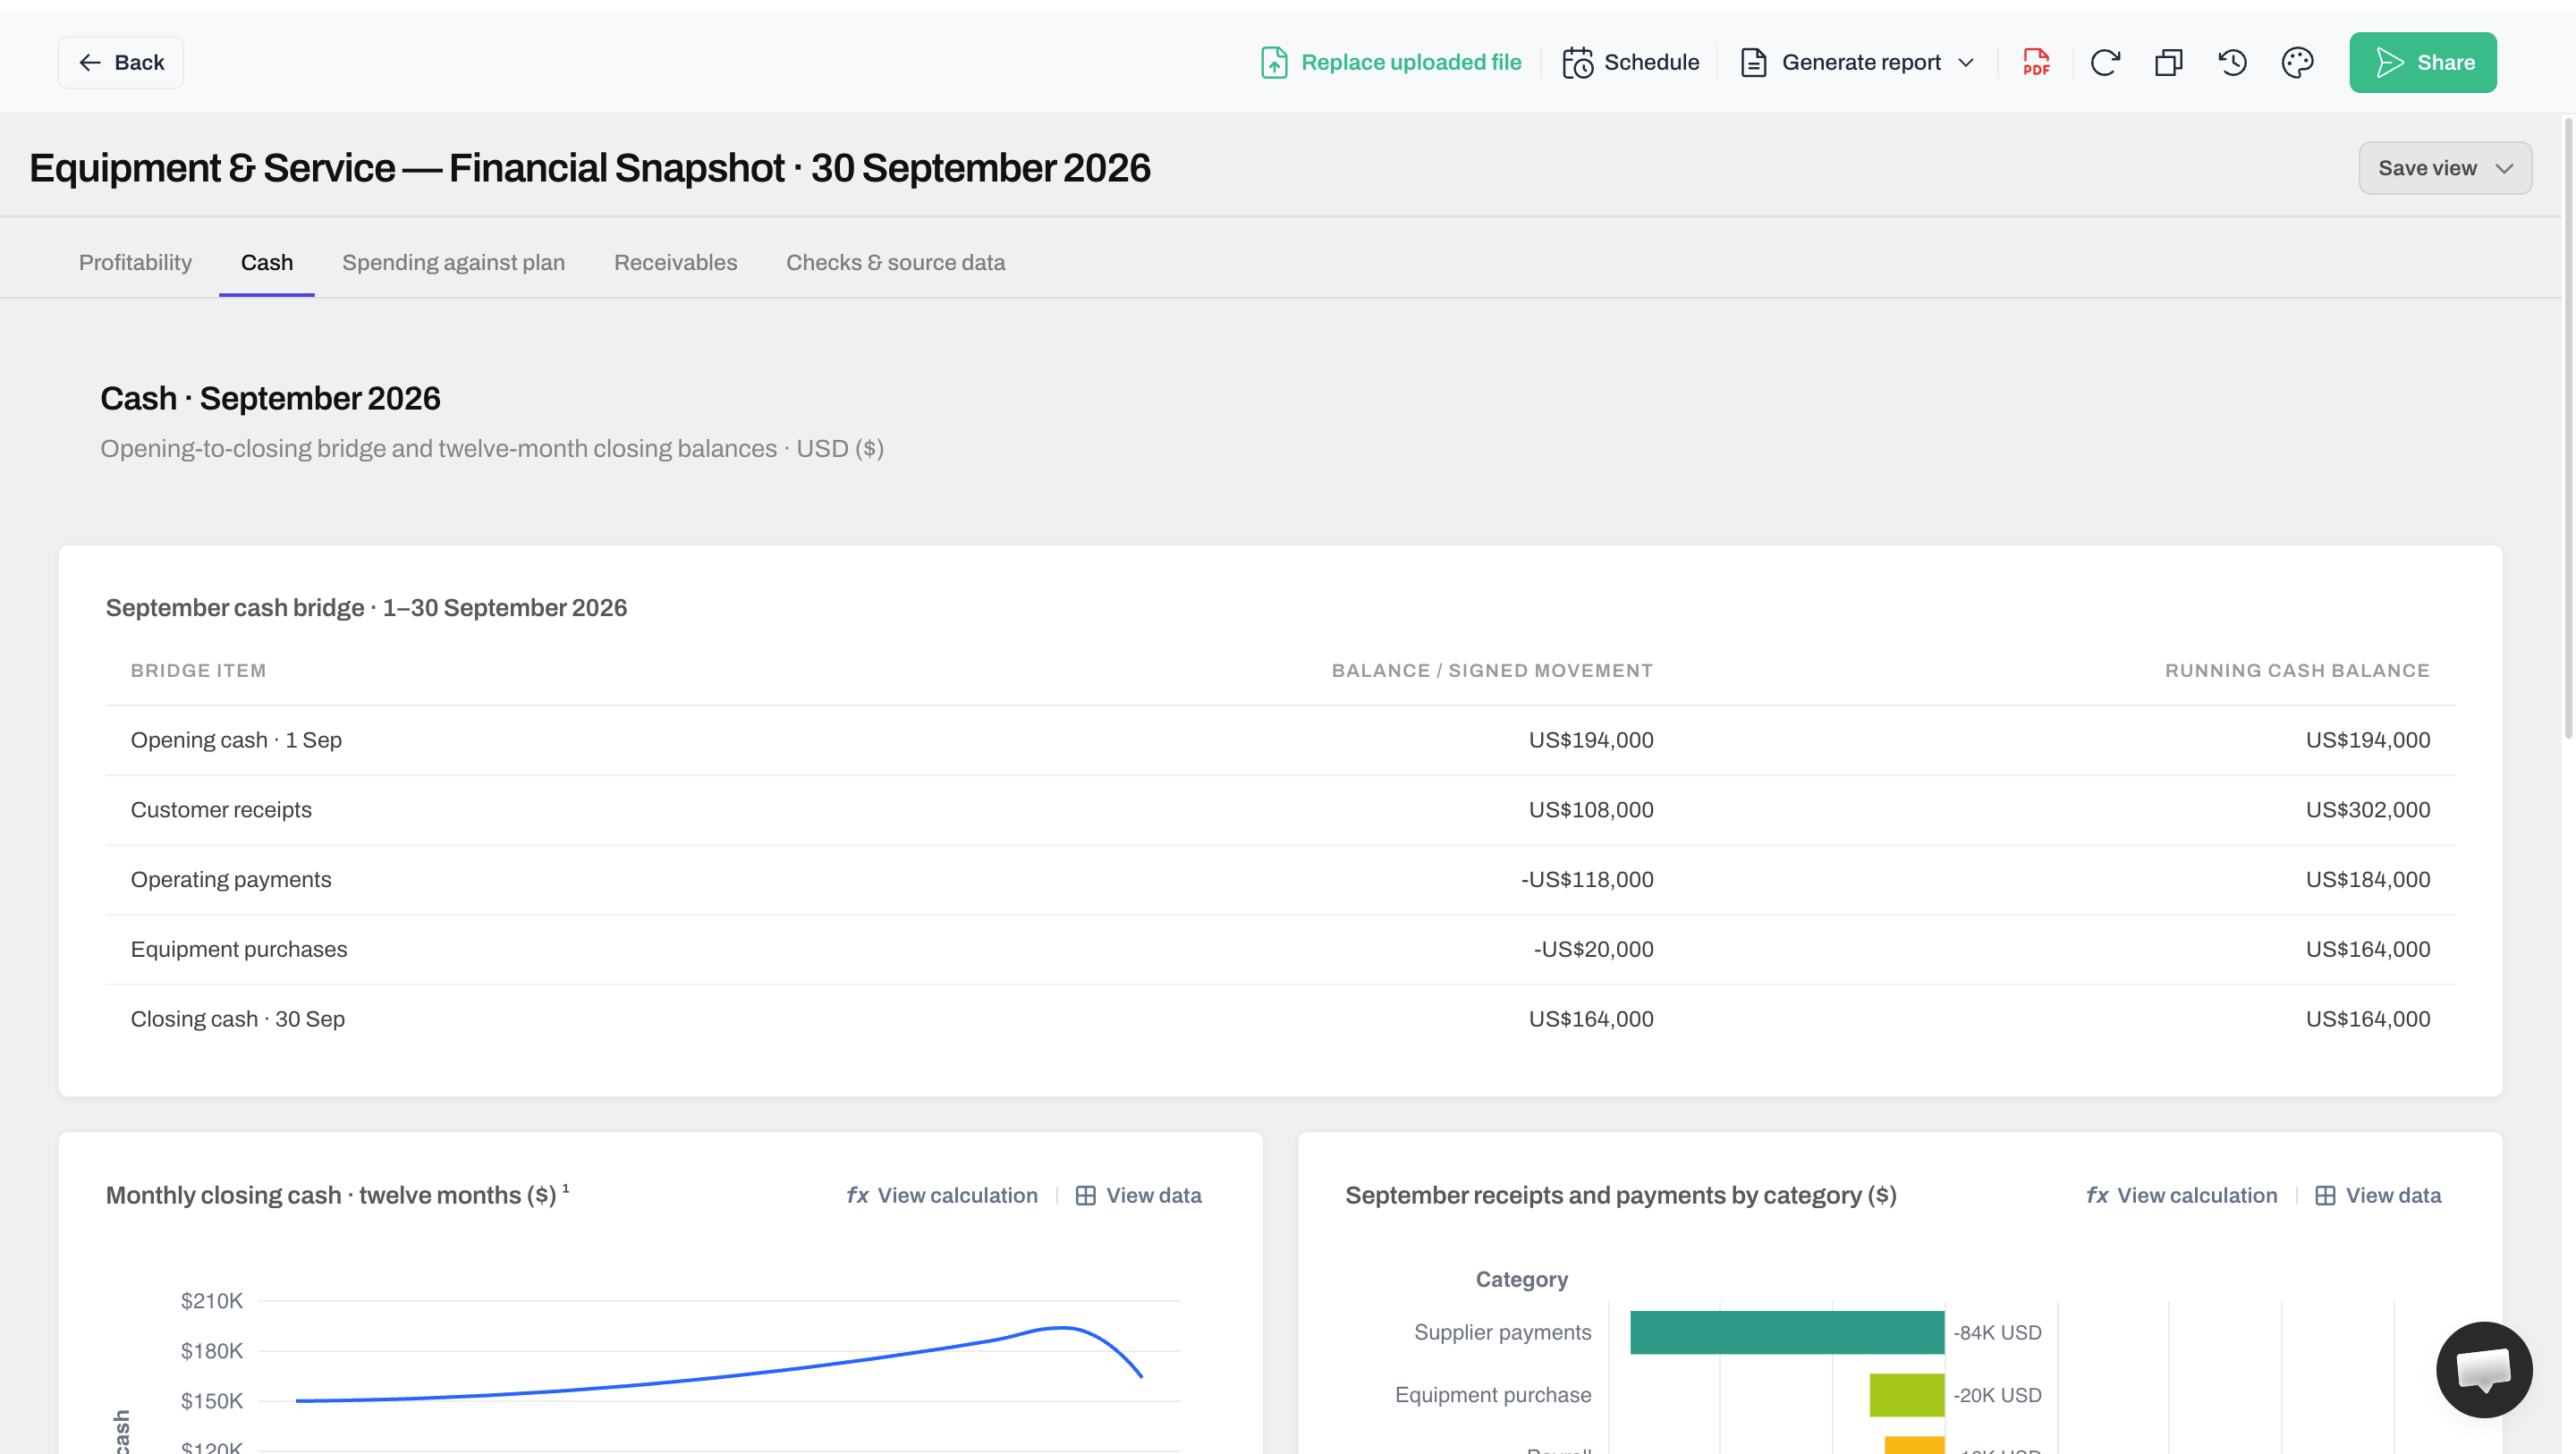Screen dimensions: 2576x1454
Task: Click the Back arrow icon
Action: click(89, 62)
